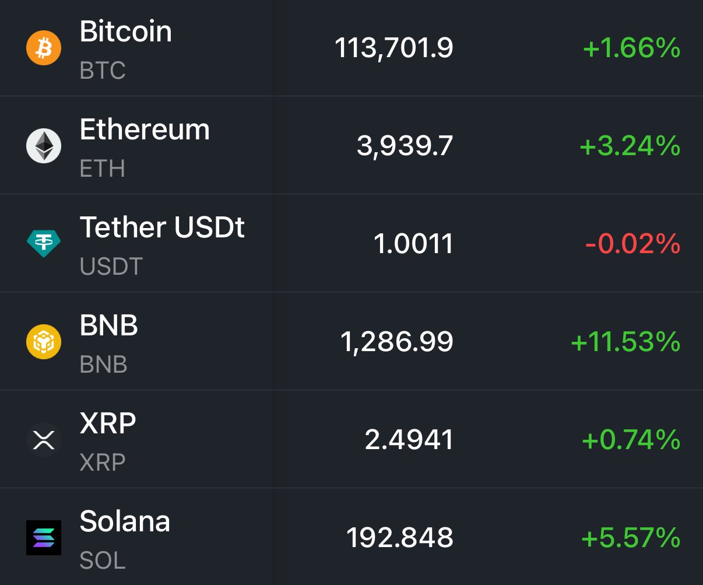This screenshot has width=703, height=585.
Task: Tap Solana's +5.57% change value
Action: point(631,538)
